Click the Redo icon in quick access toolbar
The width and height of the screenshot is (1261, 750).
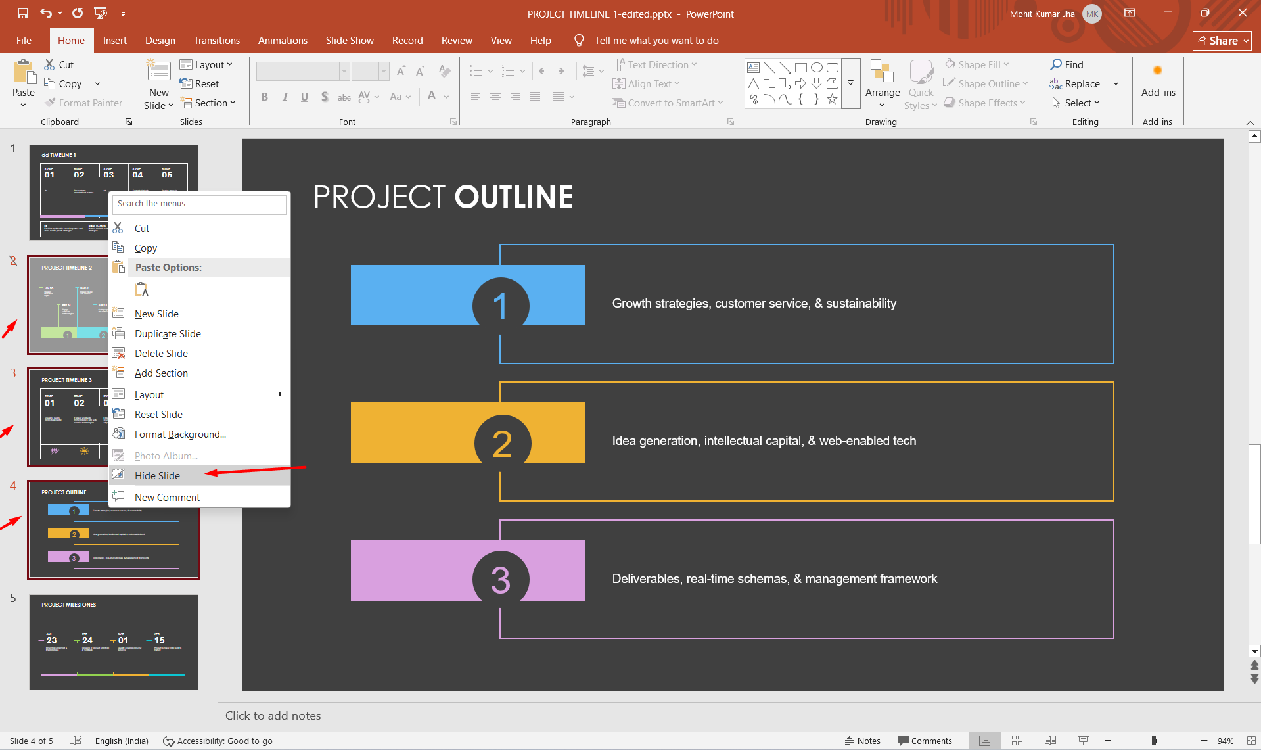(x=78, y=13)
